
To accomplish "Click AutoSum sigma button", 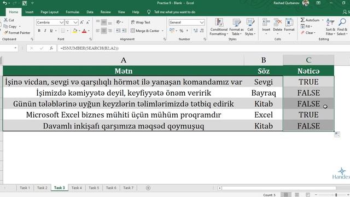I will point(310,20).
